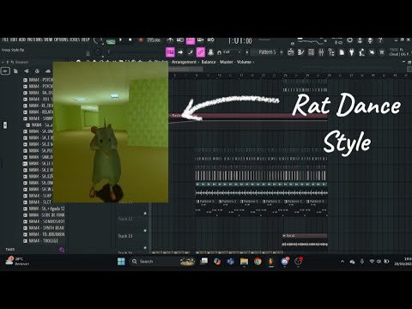Image resolution: width=412 pixels, height=309 pixels.
Task: Open the OPTIONS menu
Action: (61, 39)
